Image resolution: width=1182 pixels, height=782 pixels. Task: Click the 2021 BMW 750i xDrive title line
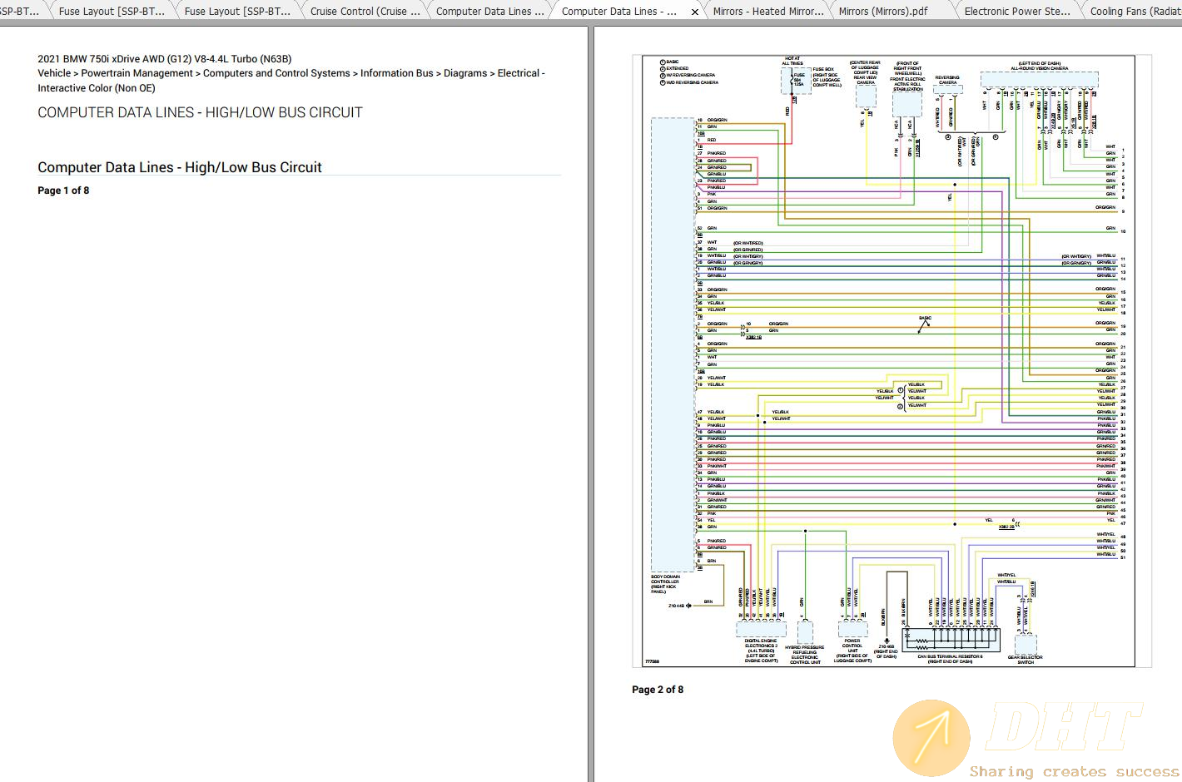pyautogui.click(x=165, y=59)
